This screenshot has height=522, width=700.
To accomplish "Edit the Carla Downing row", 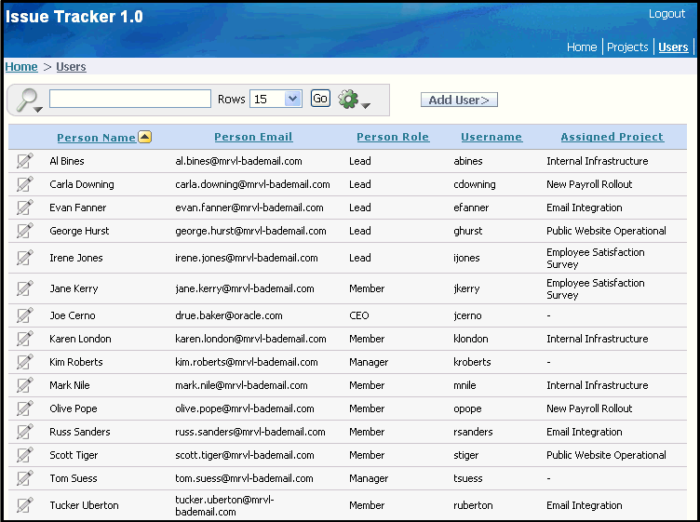I will pyautogui.click(x=24, y=184).
